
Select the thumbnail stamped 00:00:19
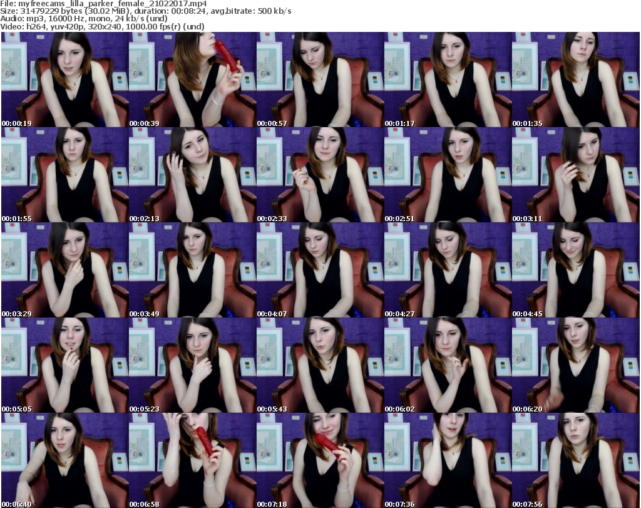[x=64, y=80]
